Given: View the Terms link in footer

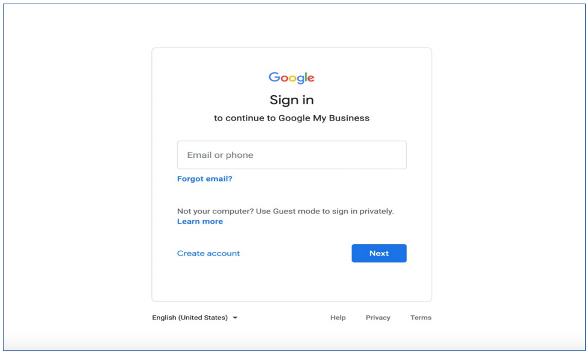Looking at the screenshot, I should click(421, 318).
